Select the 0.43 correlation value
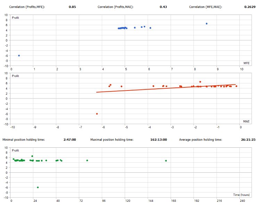Screen dimensions: 263x208 pos(163,7)
